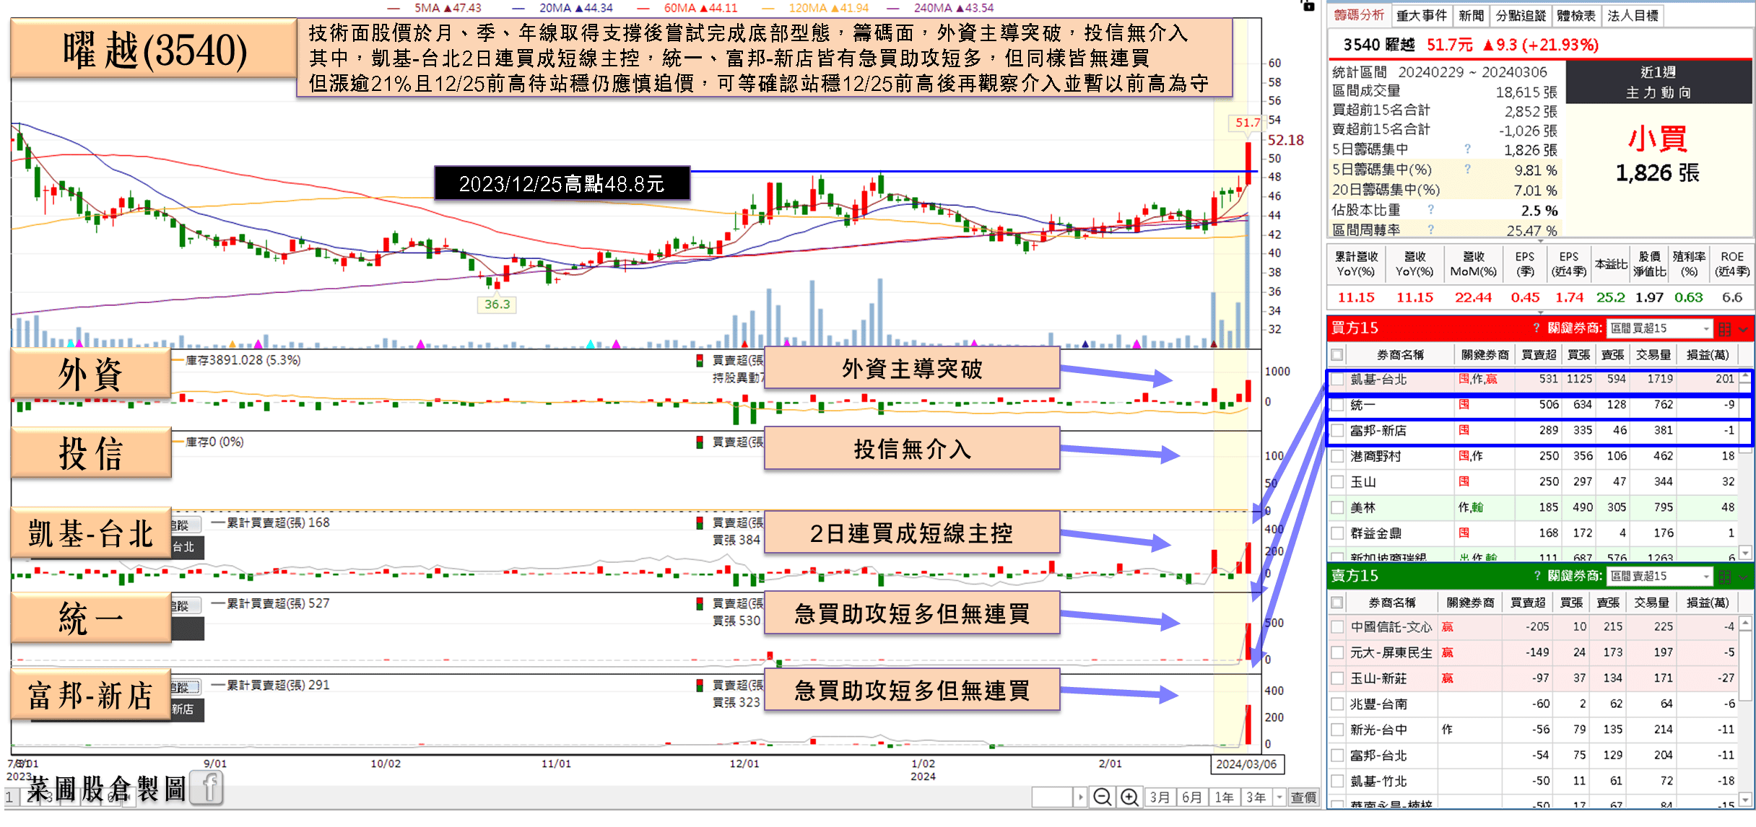The image size is (1756, 827).
Task: Switch to the 法人目標 tab
Action: click(x=1633, y=15)
